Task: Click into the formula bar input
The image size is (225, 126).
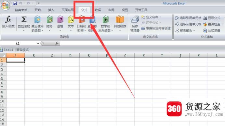Action: tap(142, 43)
